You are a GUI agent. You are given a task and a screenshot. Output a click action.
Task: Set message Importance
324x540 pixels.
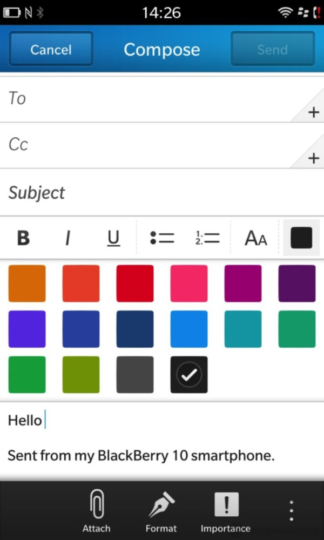click(226, 510)
